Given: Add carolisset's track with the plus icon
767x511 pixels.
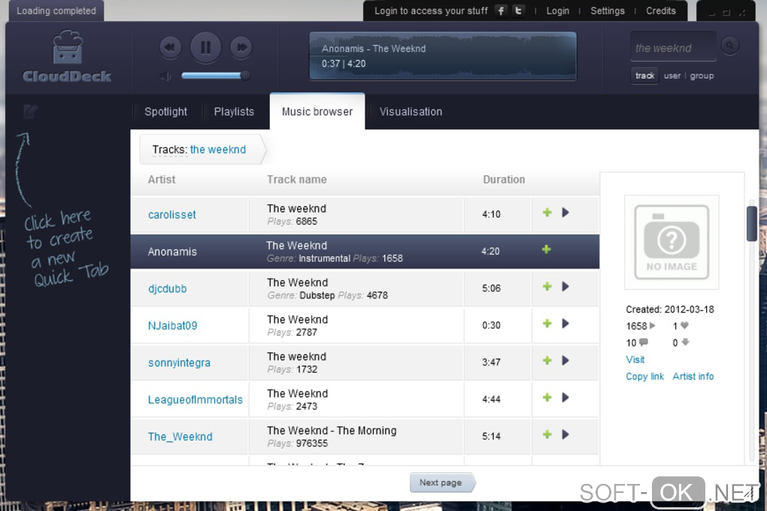Looking at the screenshot, I should tap(547, 212).
